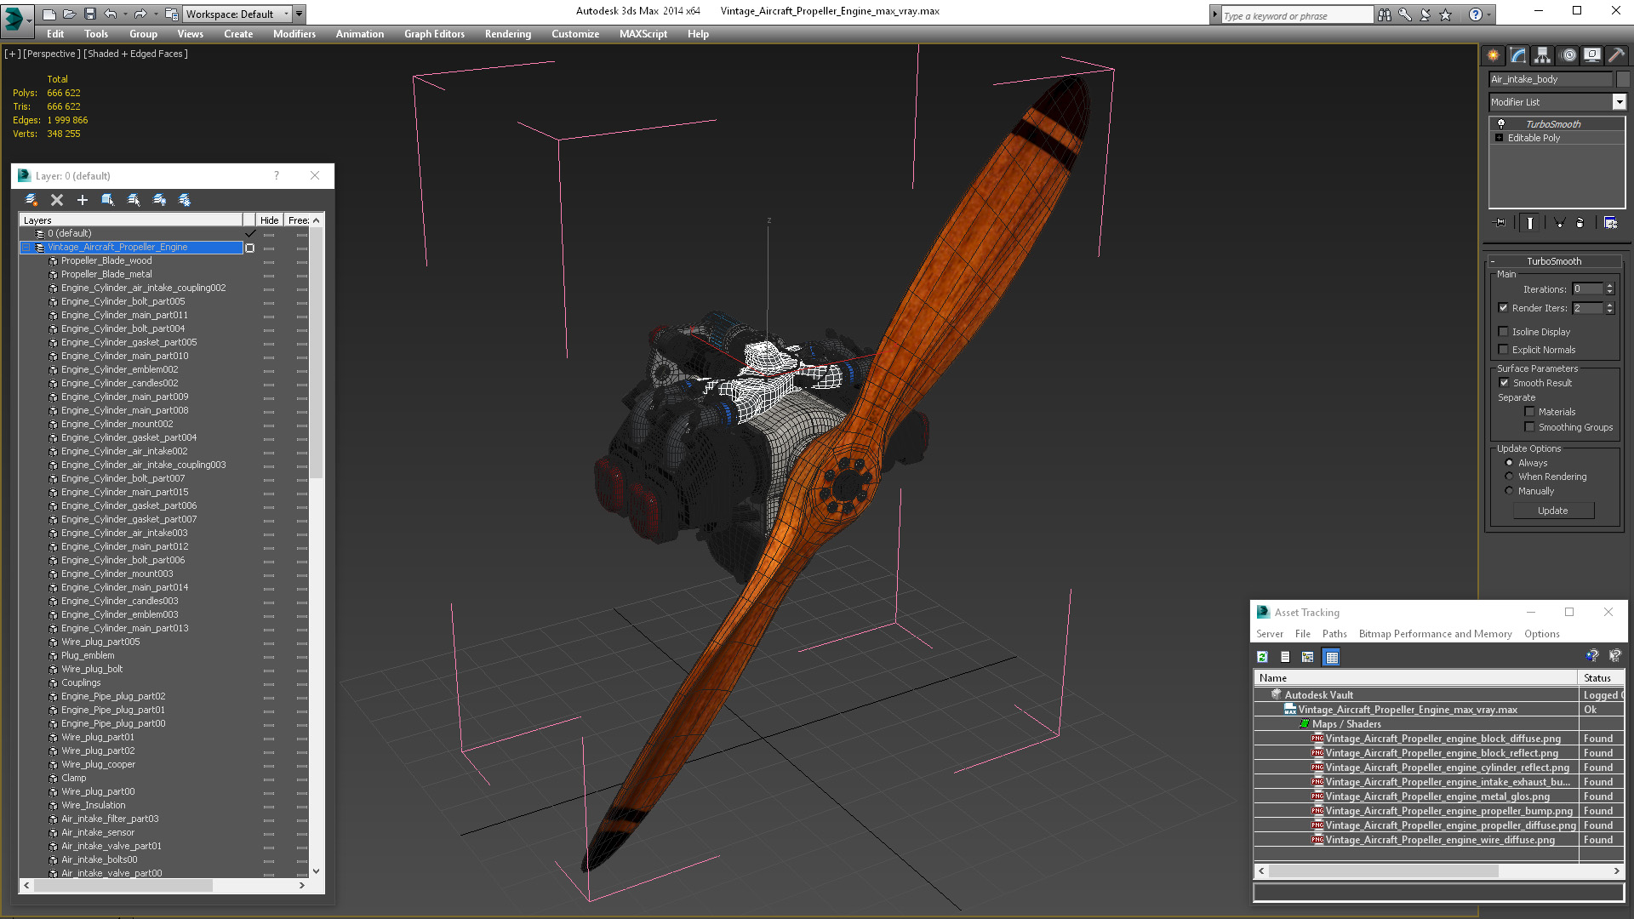This screenshot has width=1634, height=919.
Task: Open the Modifier List dropdown
Action: click(1619, 102)
